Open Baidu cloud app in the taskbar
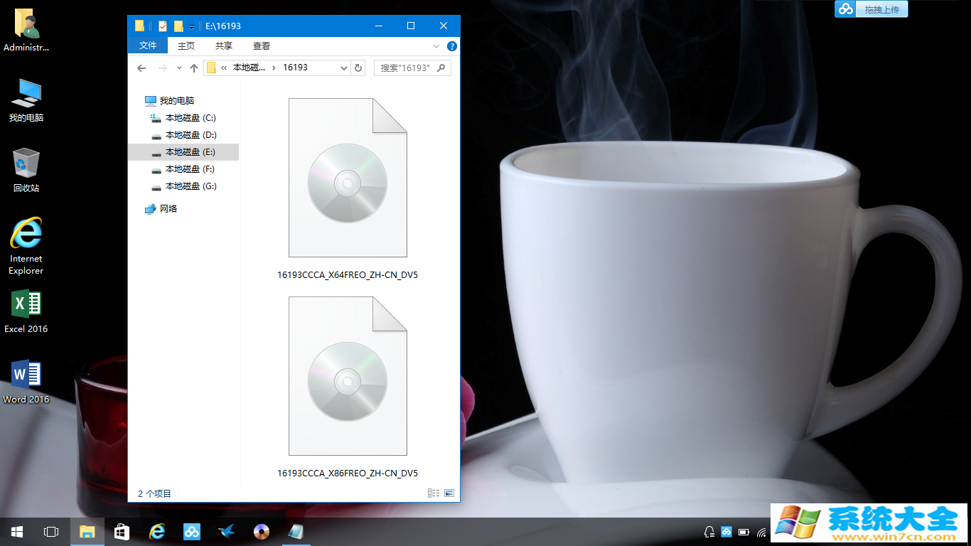Screen dimensions: 971x546 (x=192, y=532)
